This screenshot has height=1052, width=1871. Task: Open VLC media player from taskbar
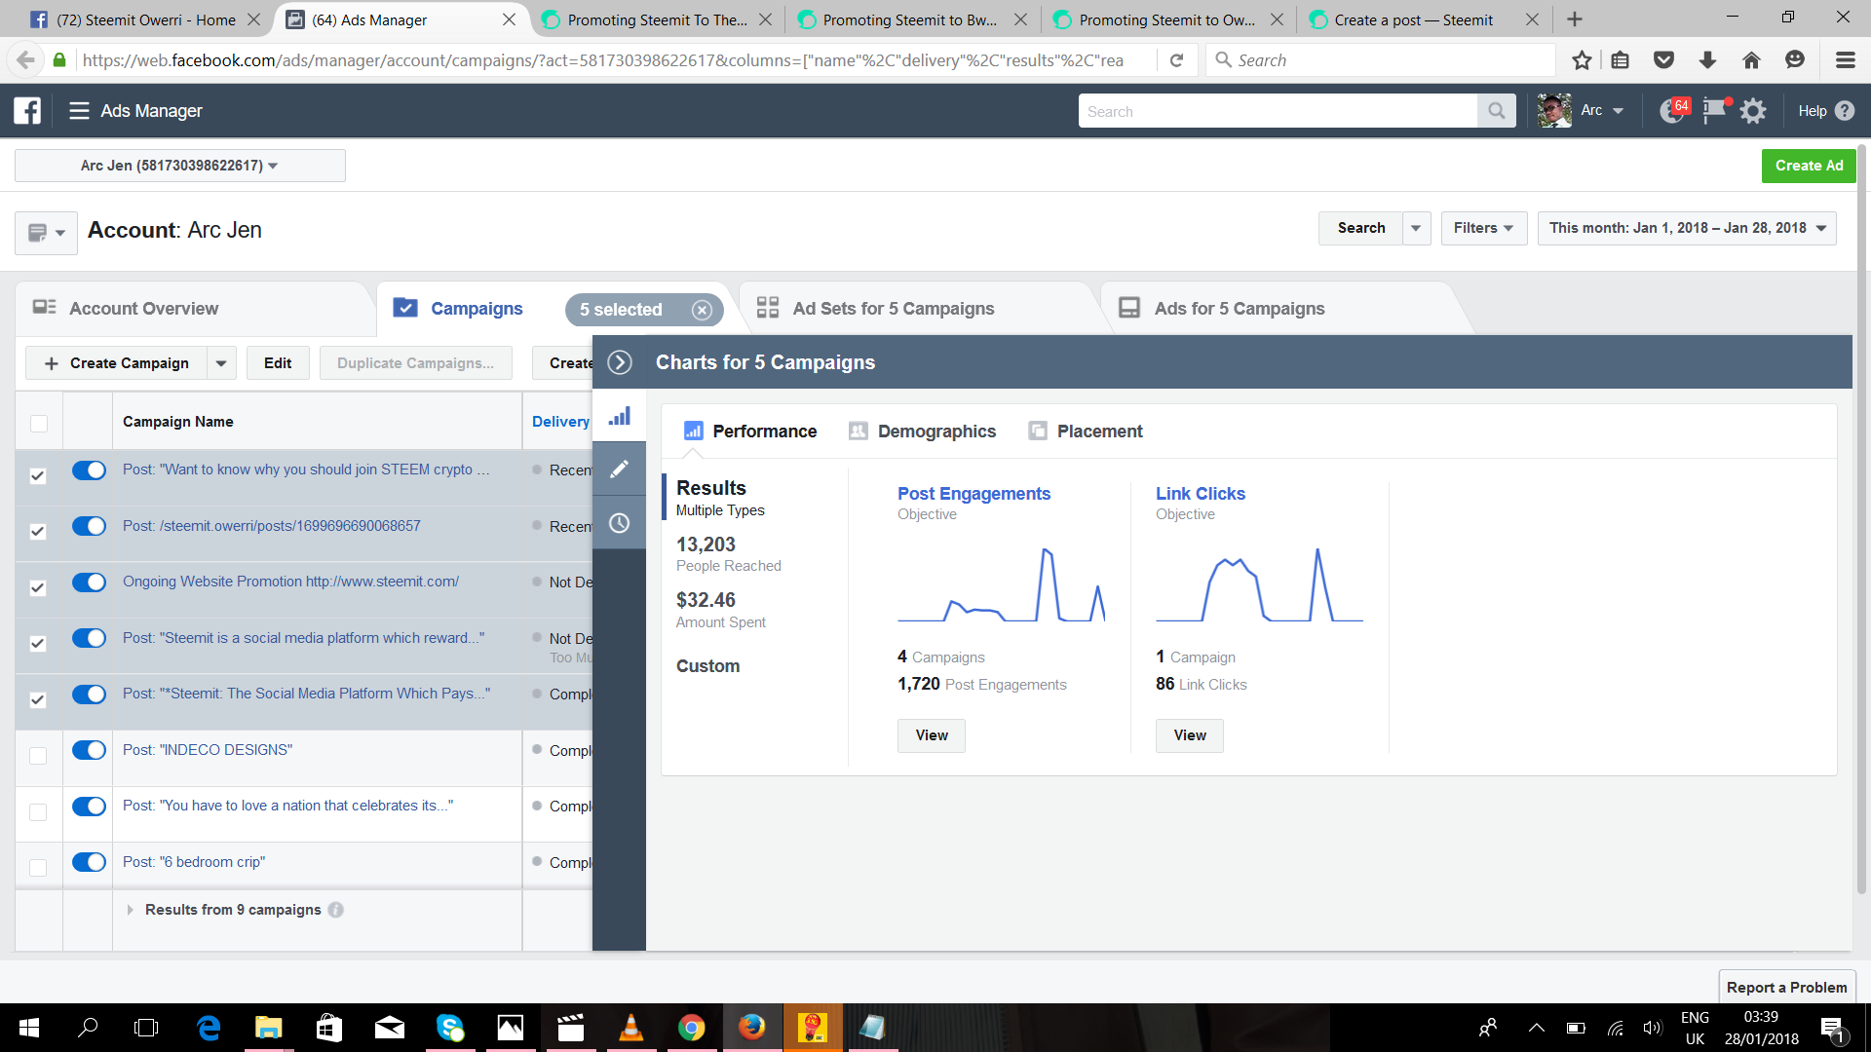point(631,1028)
